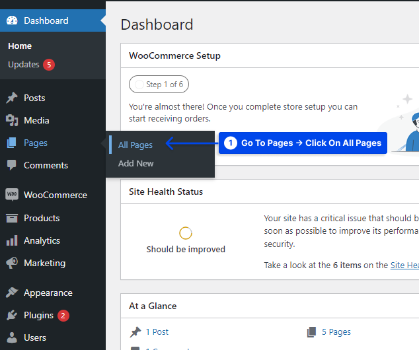Choose Add New in the Pages flyout
This screenshot has height=350, width=419.
click(135, 163)
